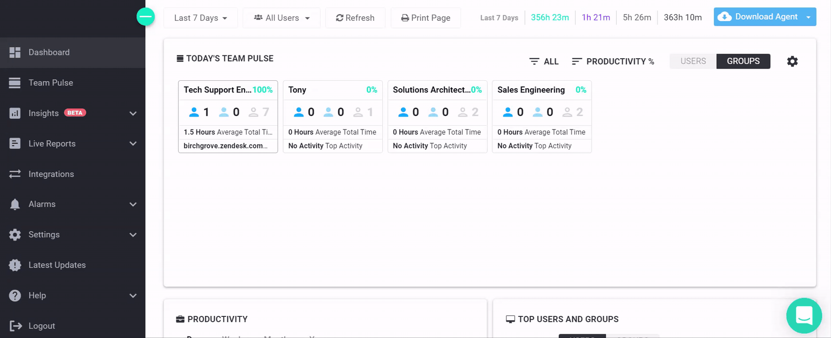Click birchgrove.zendesk.com top activity
This screenshot has width=831, height=338.
[x=225, y=146]
